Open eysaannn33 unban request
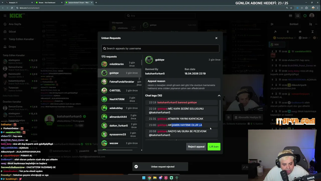The height and width of the screenshot is (181, 321). tap(119, 134)
